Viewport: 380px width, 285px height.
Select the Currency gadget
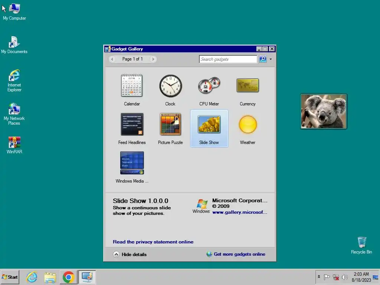pos(248,90)
